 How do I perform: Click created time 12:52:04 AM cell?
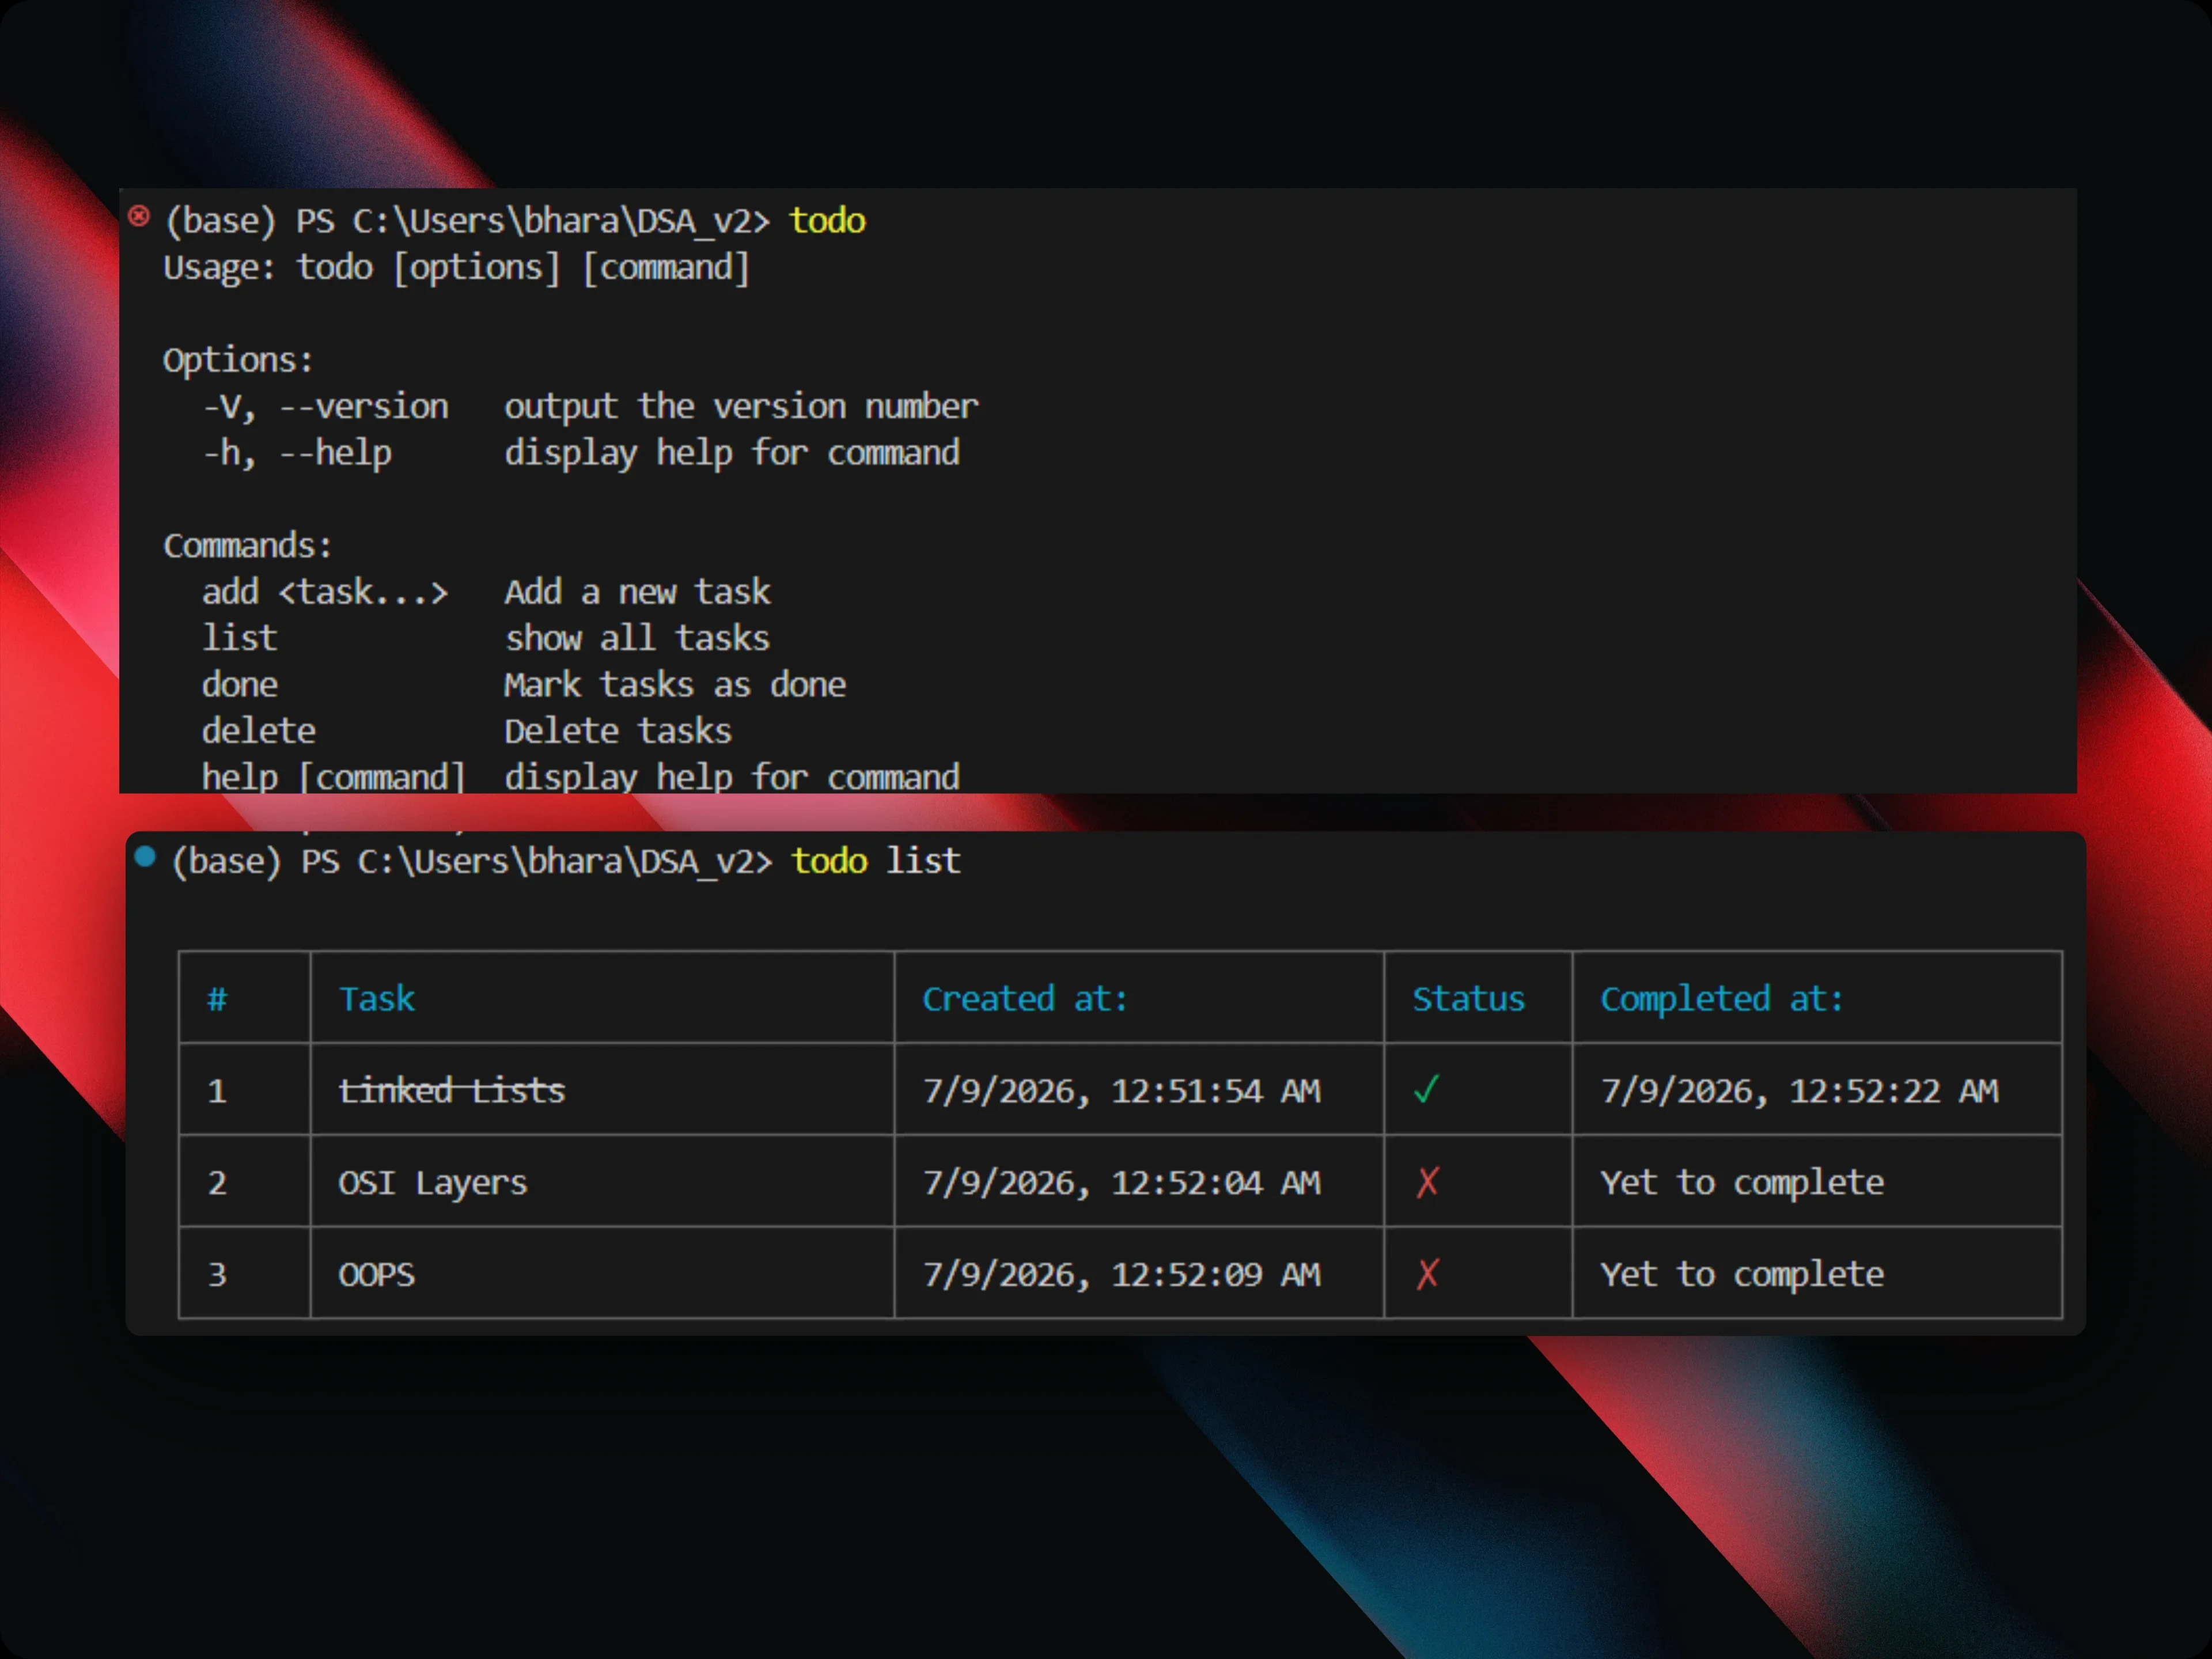(1139, 1182)
